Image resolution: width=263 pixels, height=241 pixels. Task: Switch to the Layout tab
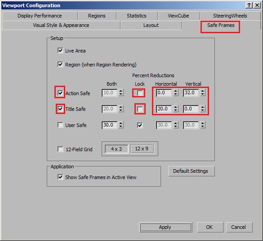[x=151, y=25]
